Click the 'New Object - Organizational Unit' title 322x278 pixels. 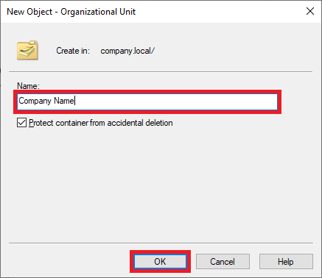(x=71, y=12)
